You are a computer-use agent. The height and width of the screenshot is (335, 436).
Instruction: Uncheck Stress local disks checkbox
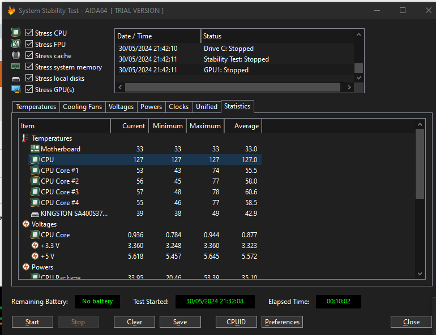(x=29, y=78)
